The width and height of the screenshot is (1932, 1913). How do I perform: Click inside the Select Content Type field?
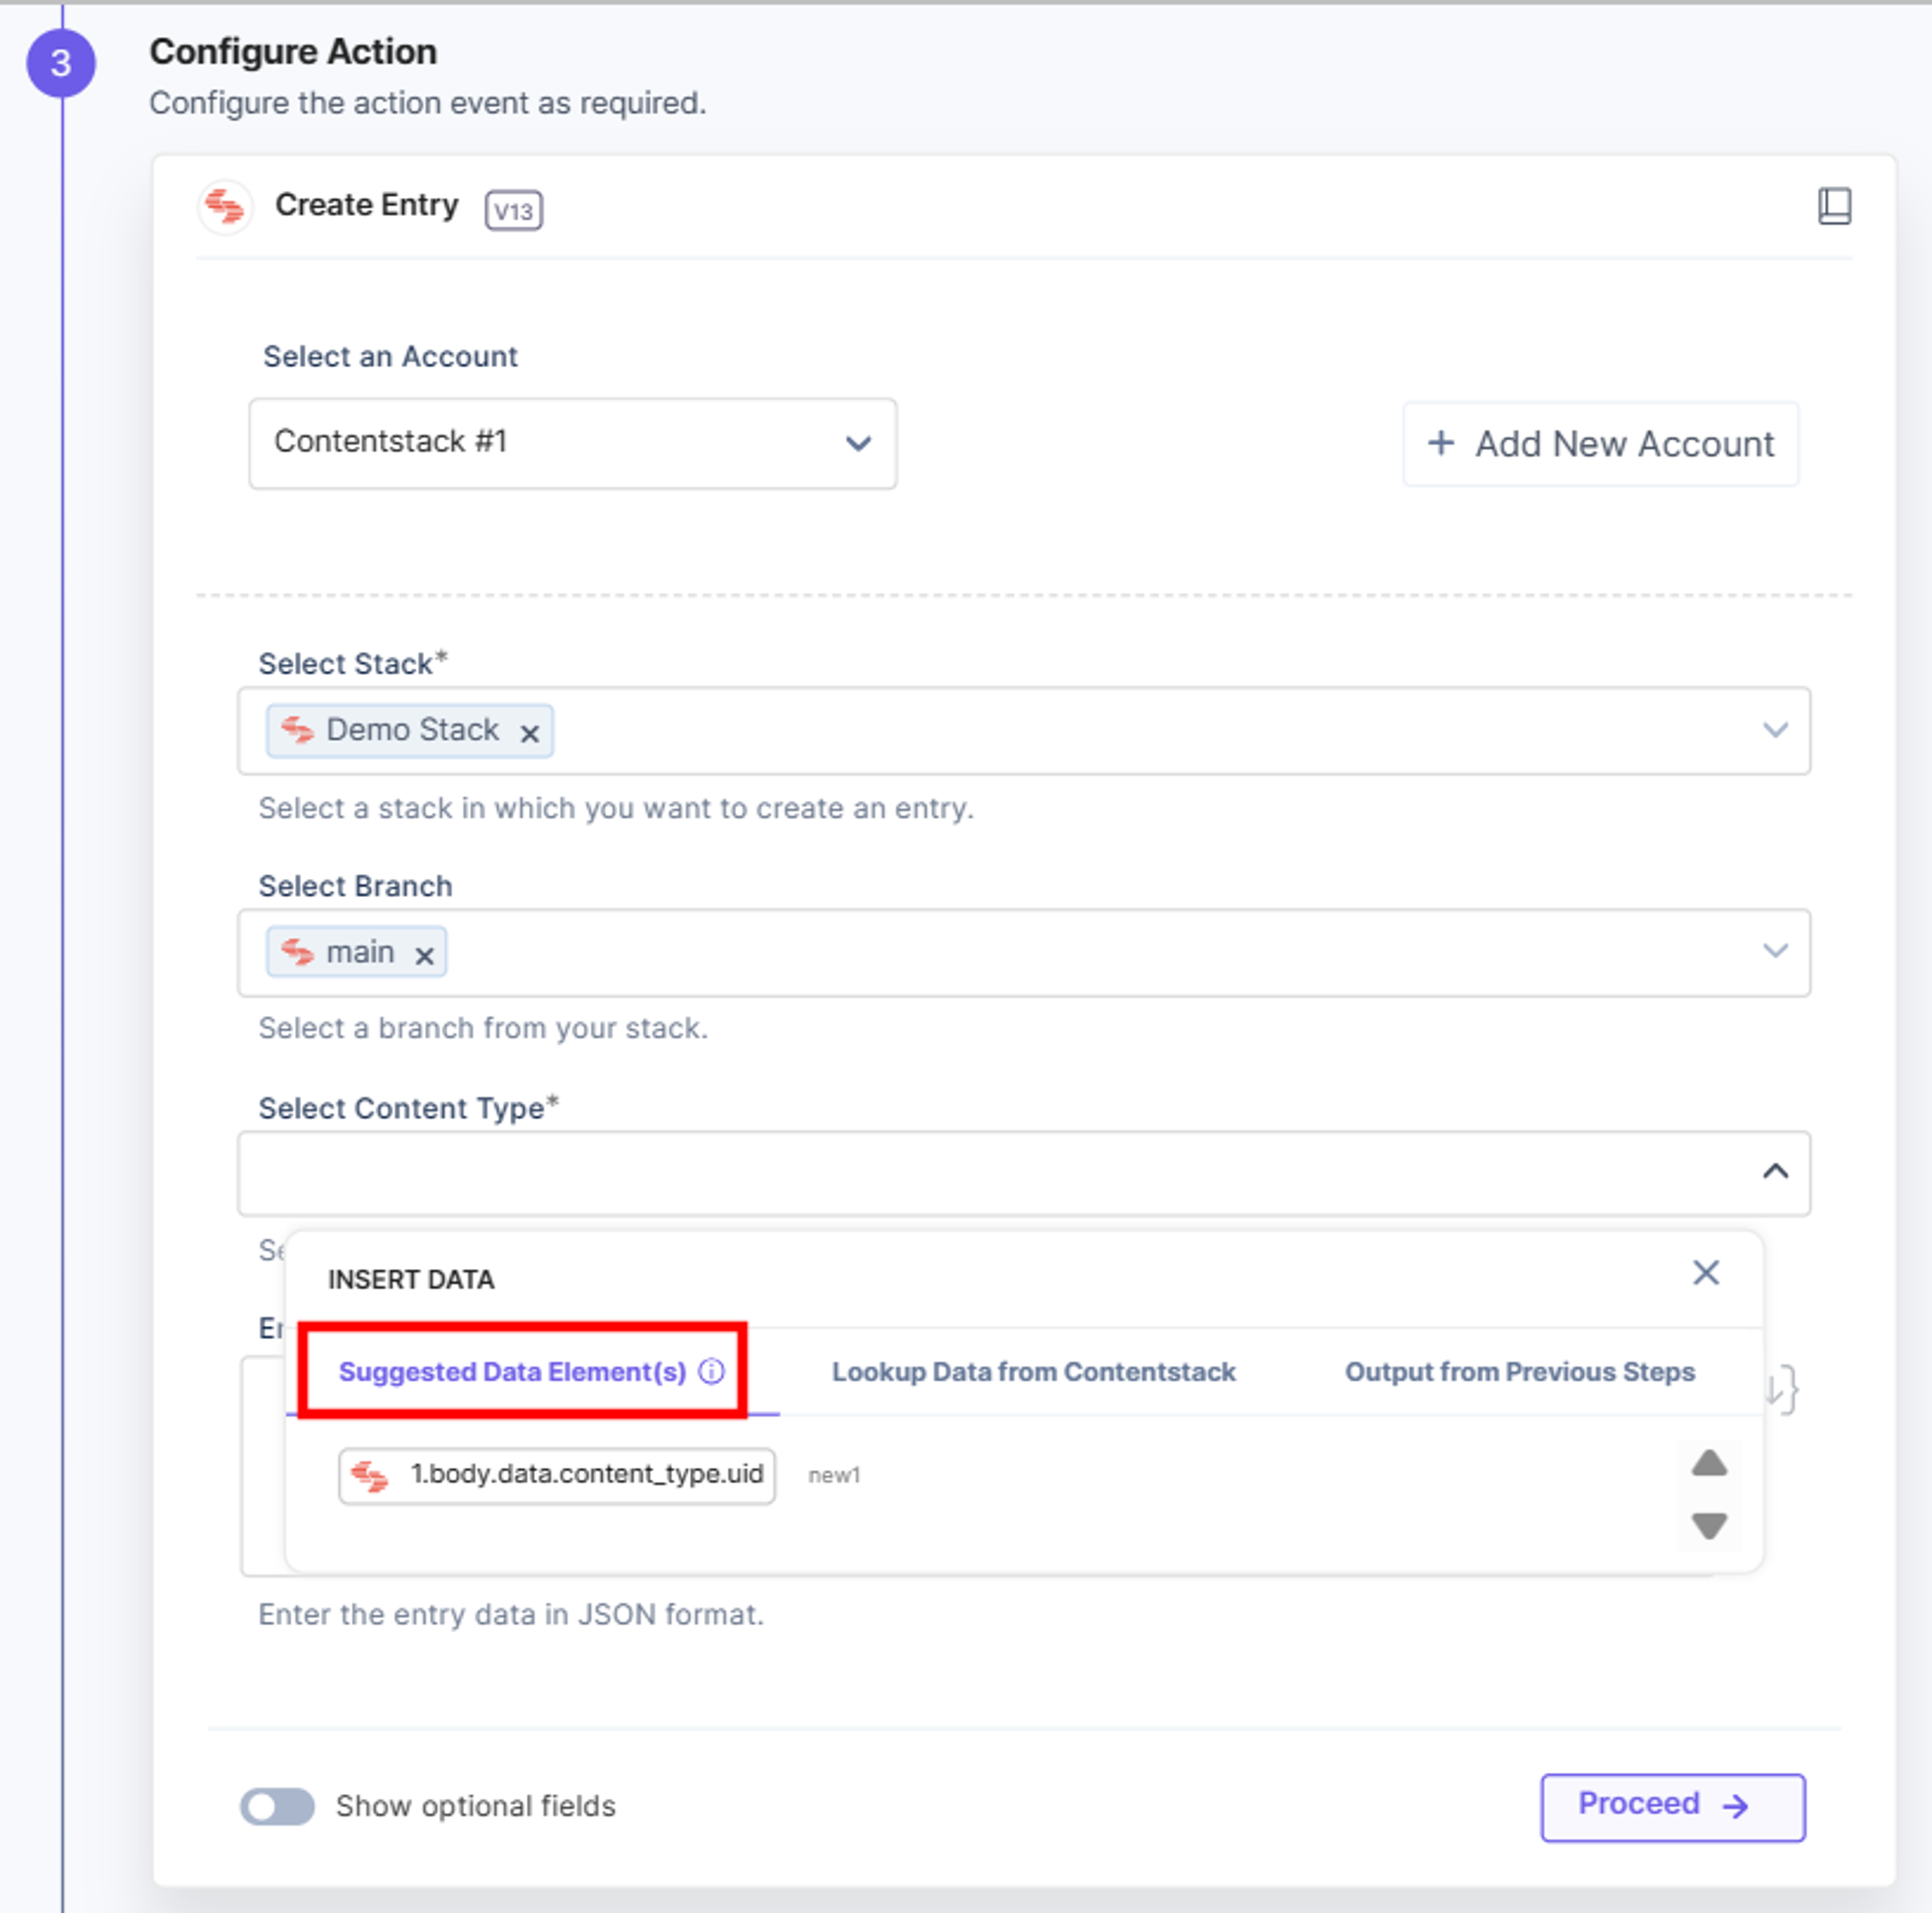click(1023, 1173)
